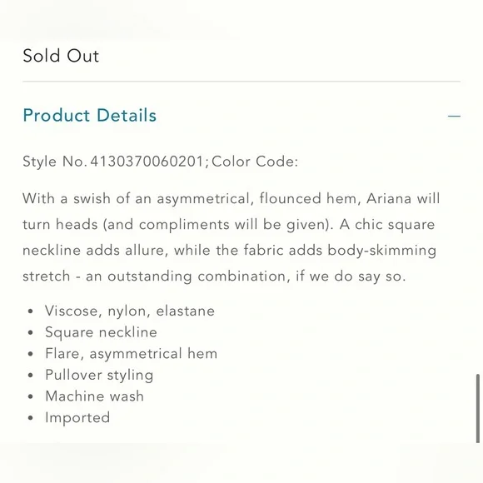Click the style number 4130370060201
This screenshot has height=483, width=483.
147,162
